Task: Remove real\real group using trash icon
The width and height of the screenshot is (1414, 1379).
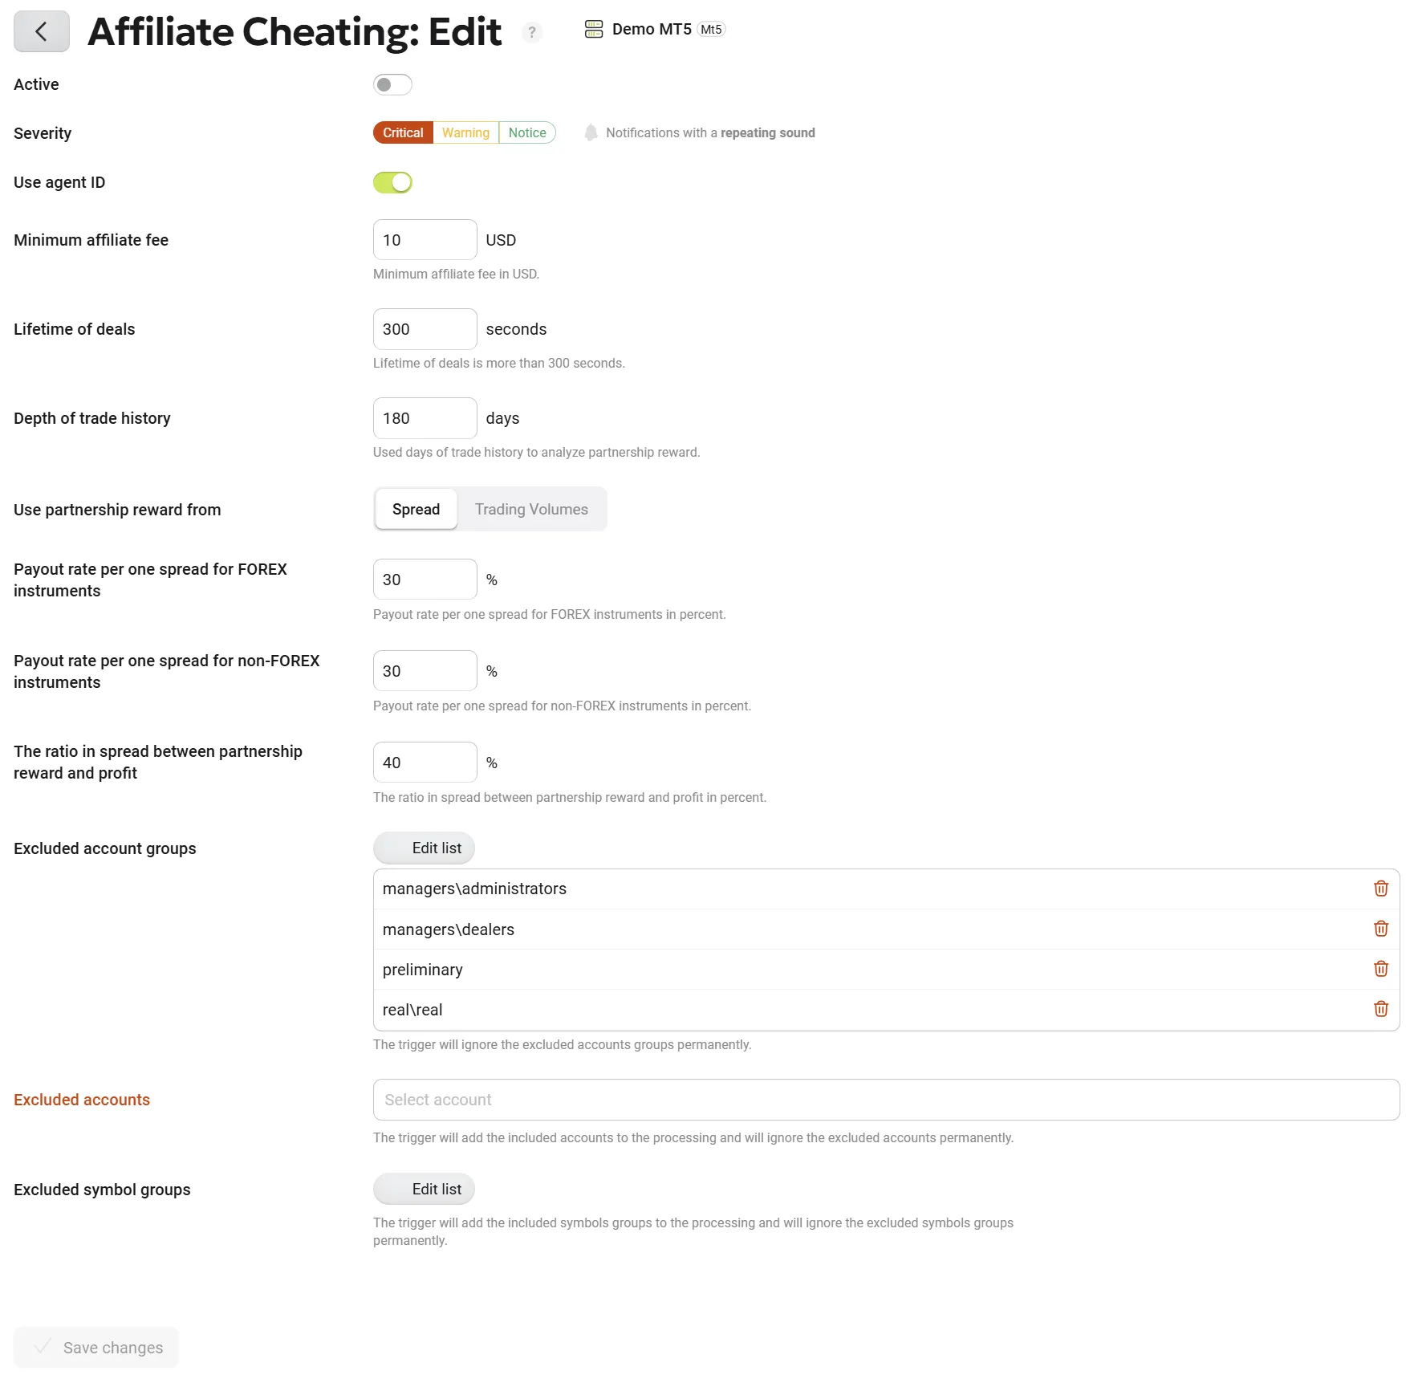Action: [x=1380, y=1009]
